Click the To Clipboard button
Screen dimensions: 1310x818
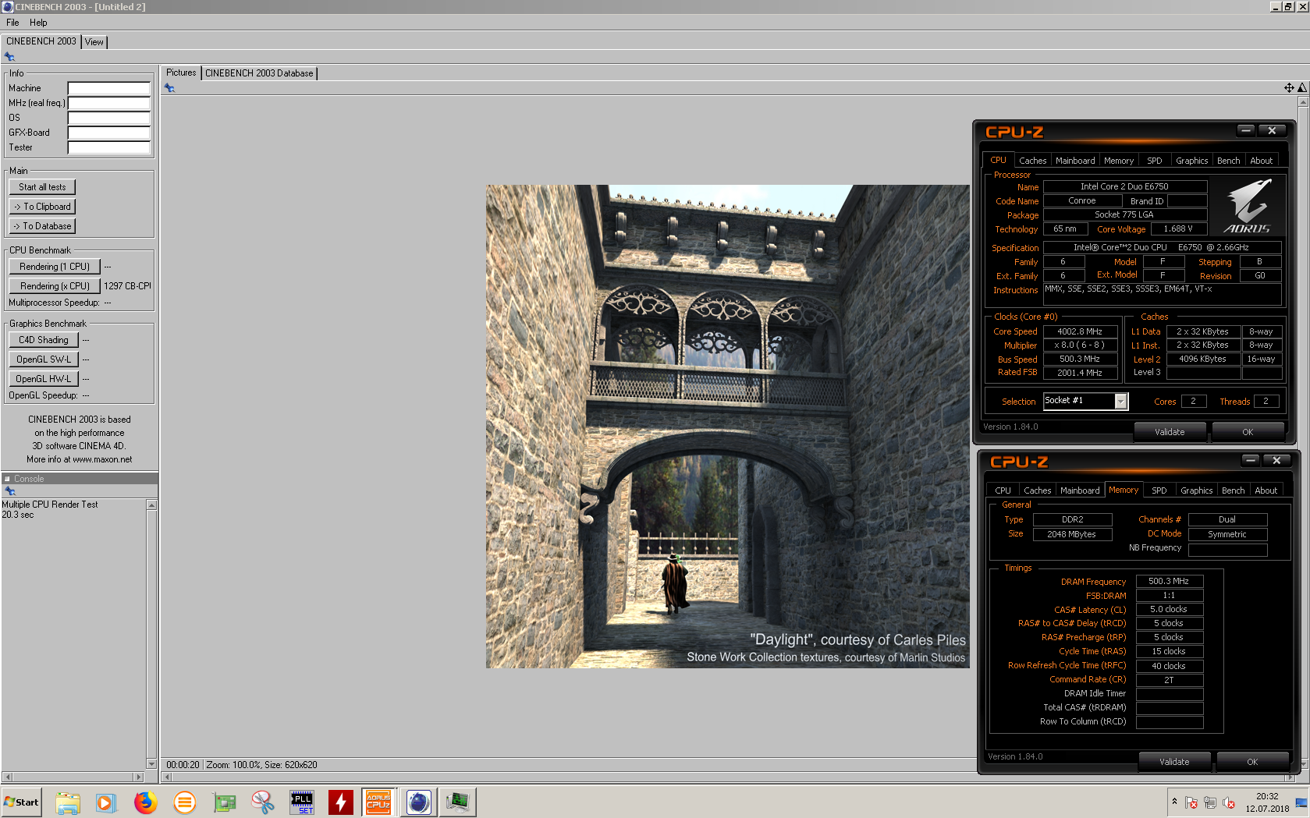coord(42,207)
